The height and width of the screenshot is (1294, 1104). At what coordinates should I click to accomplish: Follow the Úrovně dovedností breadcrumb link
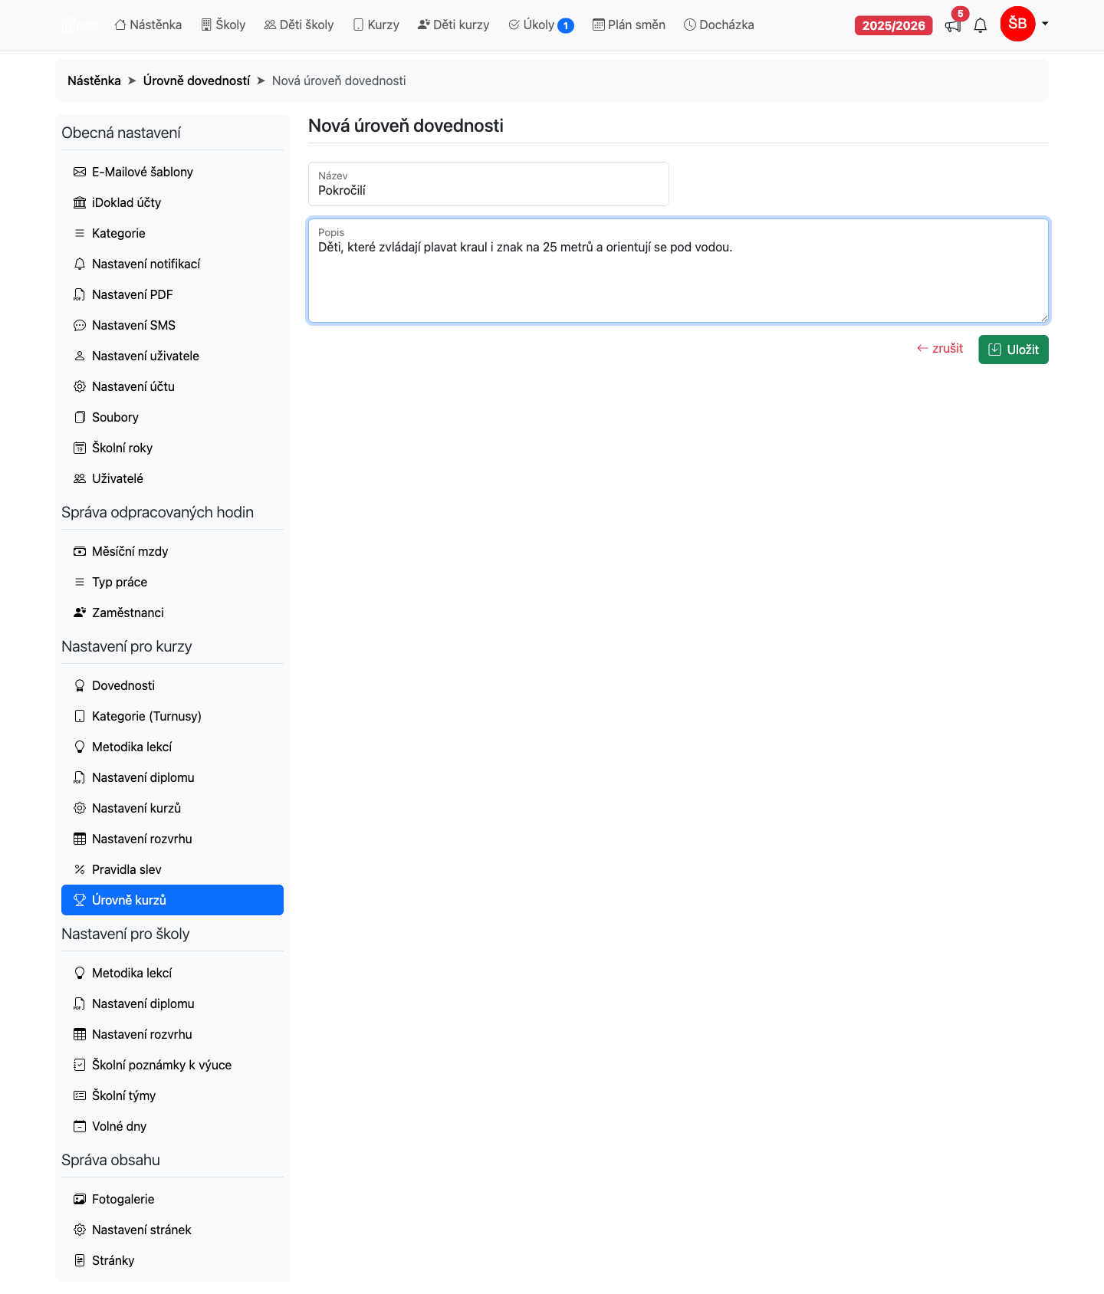[x=196, y=80]
